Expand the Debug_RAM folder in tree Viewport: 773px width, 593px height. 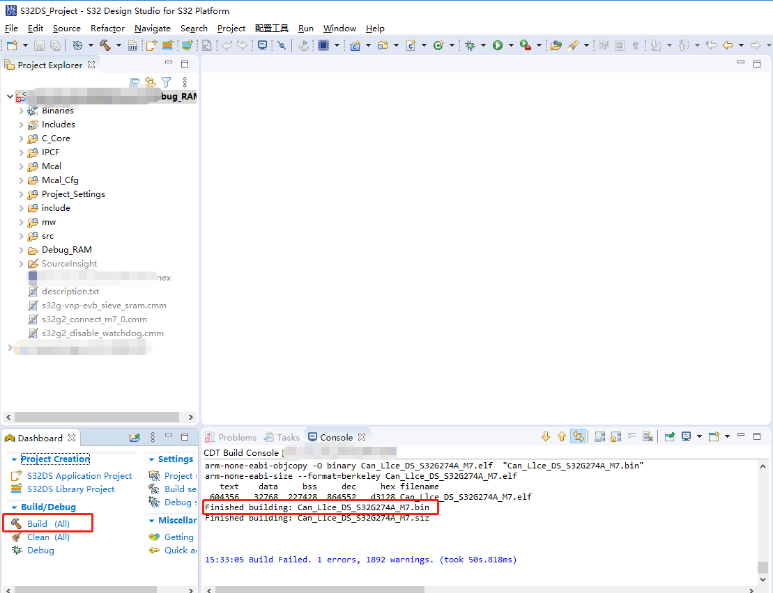21,250
